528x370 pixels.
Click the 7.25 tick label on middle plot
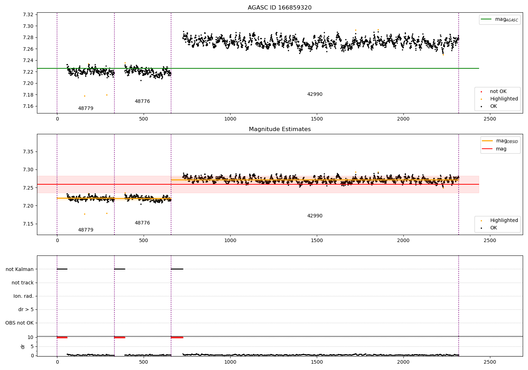(28, 188)
